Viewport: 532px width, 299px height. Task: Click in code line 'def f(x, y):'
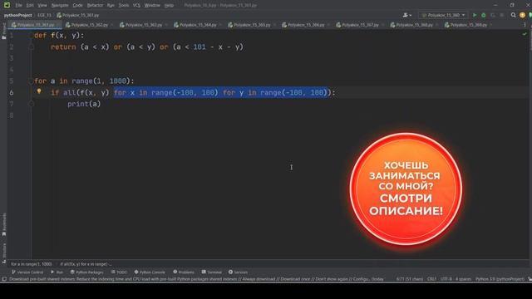[x=59, y=35]
